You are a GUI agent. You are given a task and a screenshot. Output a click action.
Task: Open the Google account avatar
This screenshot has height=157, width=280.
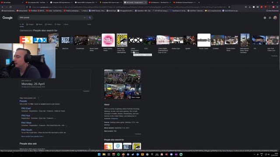pos(275,18)
